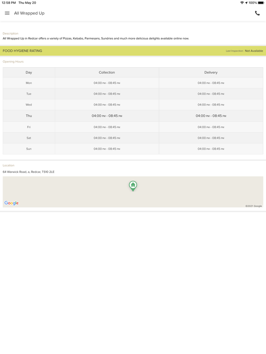Click the ©2021 Google attribution
Image resolution: width=266 pixels, height=354 pixels.
(254, 206)
